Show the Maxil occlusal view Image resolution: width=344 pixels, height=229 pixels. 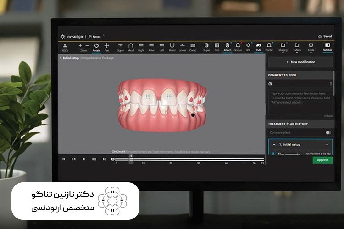click(x=131, y=47)
